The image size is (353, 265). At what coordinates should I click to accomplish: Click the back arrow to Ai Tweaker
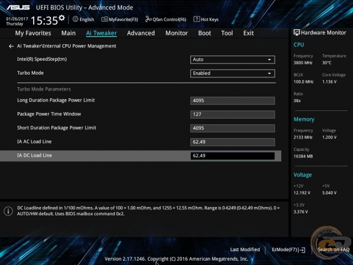click(x=11, y=46)
